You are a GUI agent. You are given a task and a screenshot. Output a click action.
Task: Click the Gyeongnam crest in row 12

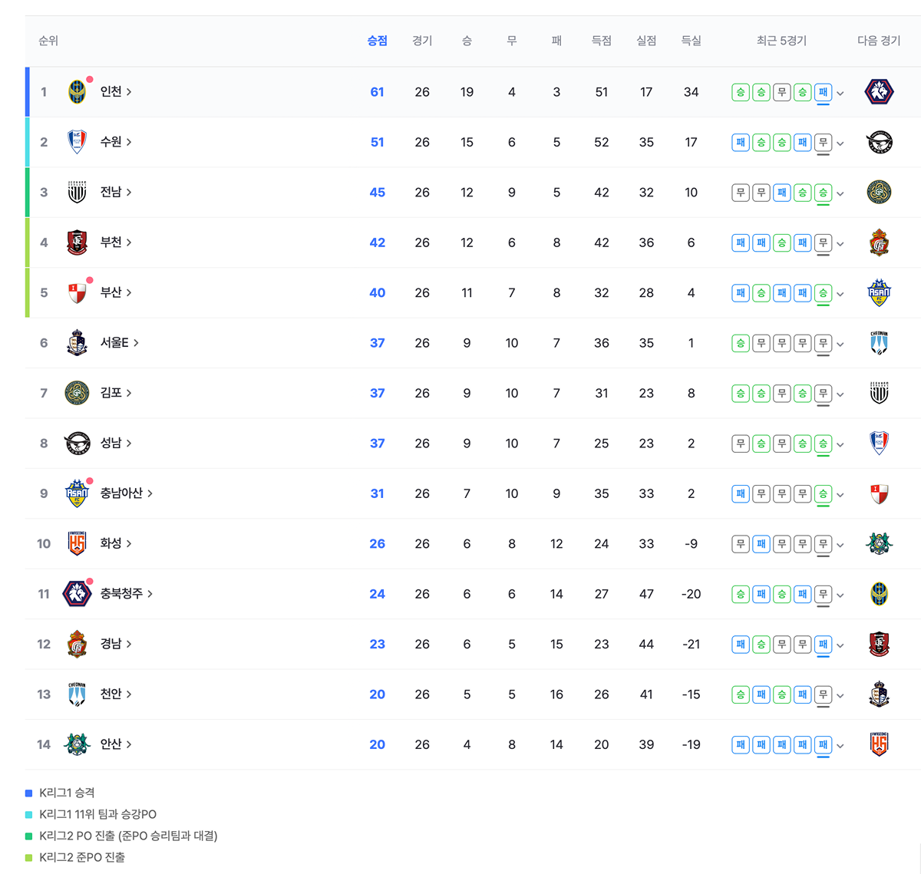pyautogui.click(x=77, y=644)
